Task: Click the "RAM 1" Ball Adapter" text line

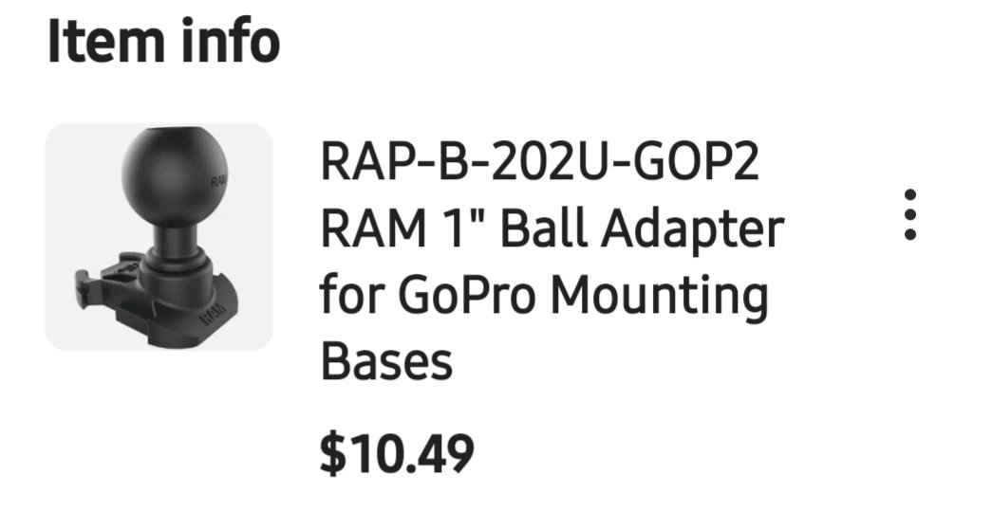Action: click(552, 228)
